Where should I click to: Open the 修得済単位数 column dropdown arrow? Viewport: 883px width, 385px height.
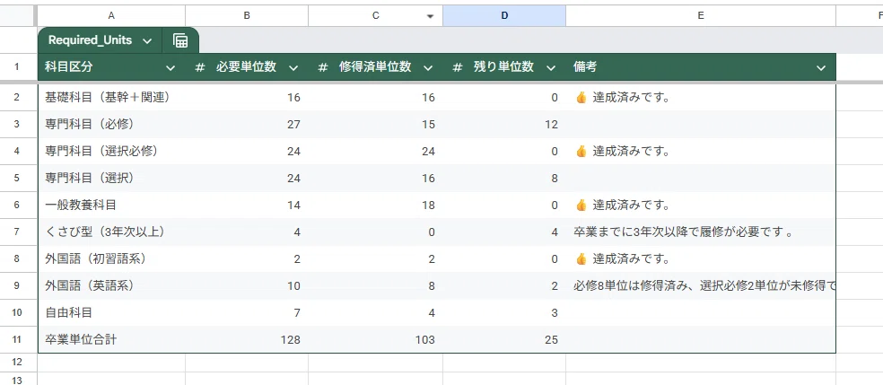coord(428,68)
